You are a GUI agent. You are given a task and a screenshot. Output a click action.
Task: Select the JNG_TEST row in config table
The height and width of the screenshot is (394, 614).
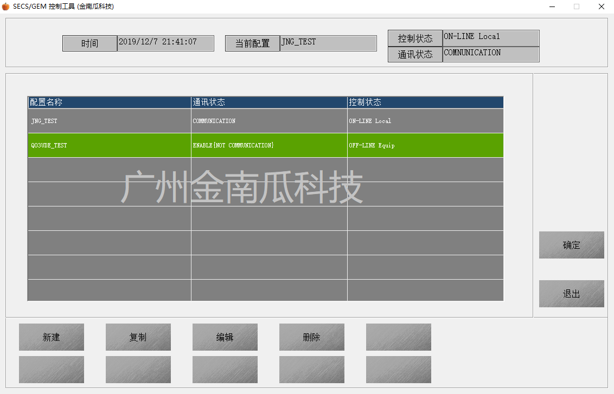point(108,121)
